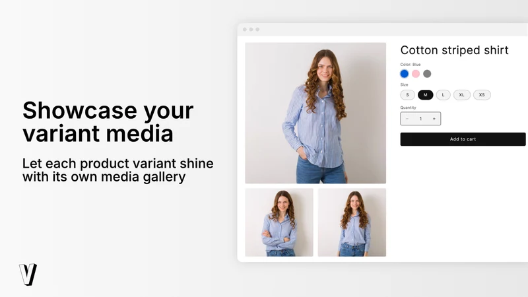Open the front-facing thumbnail on the right
528x297 pixels.
click(x=352, y=222)
